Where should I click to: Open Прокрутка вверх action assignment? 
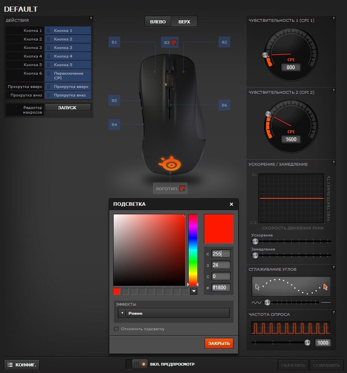68,87
